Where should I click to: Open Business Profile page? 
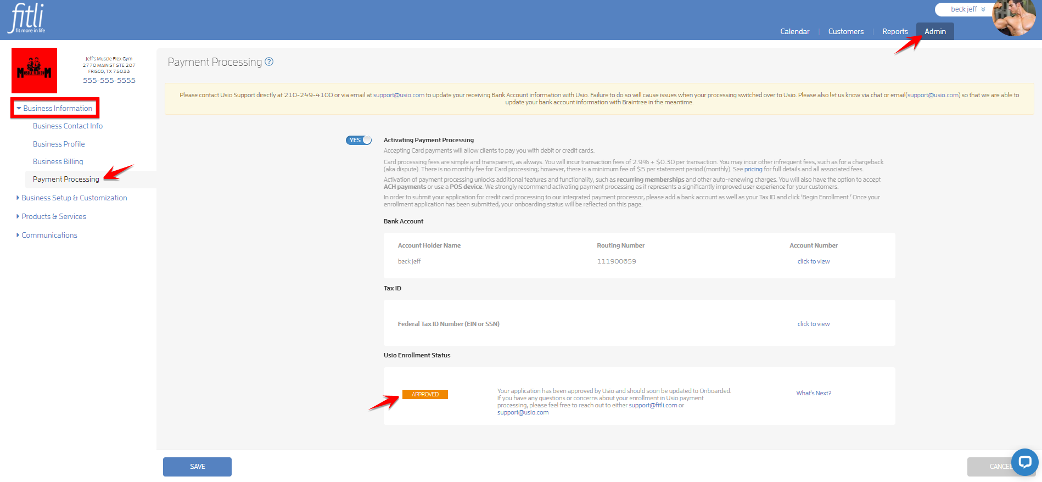pyautogui.click(x=59, y=144)
